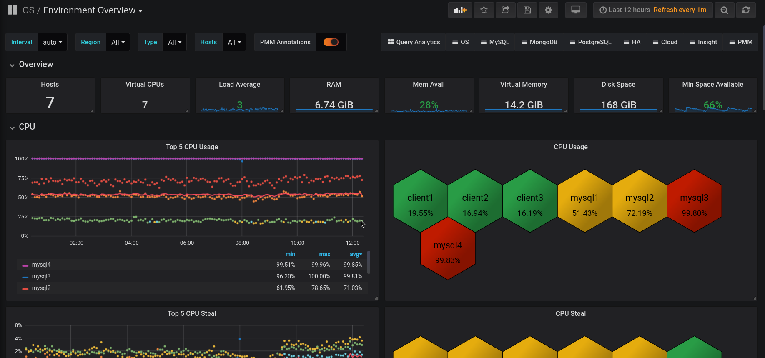The height and width of the screenshot is (358, 765).
Task: Toggle mysql2 series in chart legend
Action: tap(41, 288)
